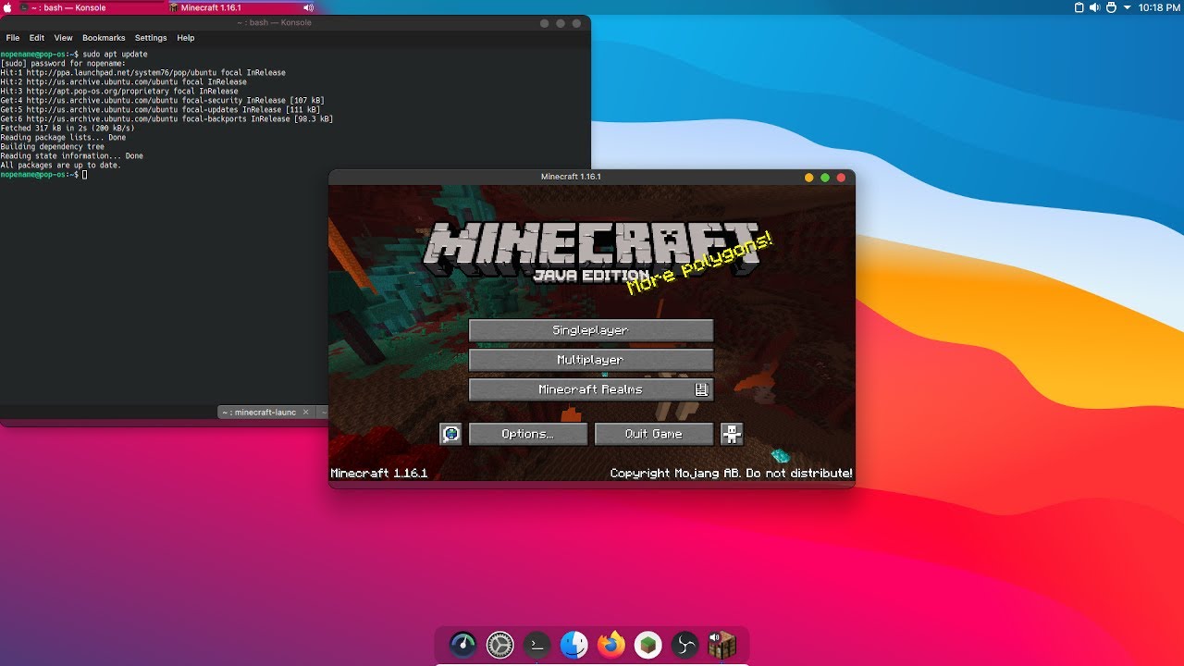Viewport: 1184px width, 666px height.
Task: Open clipboard tray icon
Action: (1079, 7)
